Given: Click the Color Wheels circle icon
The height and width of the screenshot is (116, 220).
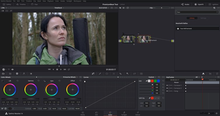Looking at the screenshot, I should 17,74.
